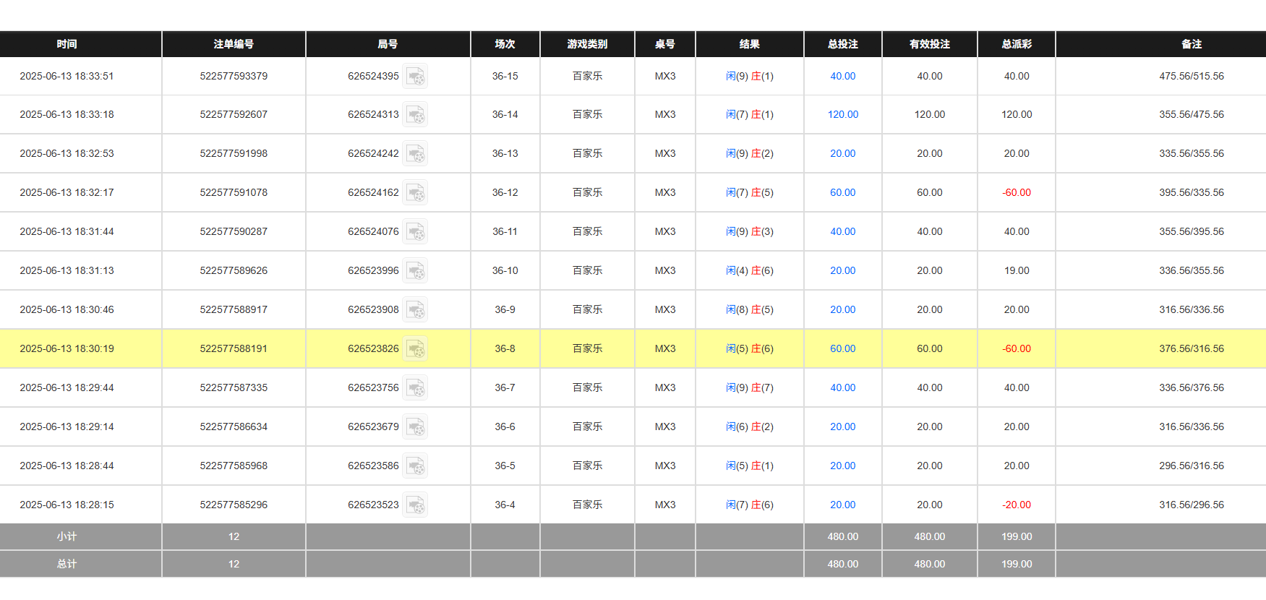This screenshot has width=1266, height=600.
Task: Click 60.00 bet link in highlighted row
Action: [x=843, y=349]
